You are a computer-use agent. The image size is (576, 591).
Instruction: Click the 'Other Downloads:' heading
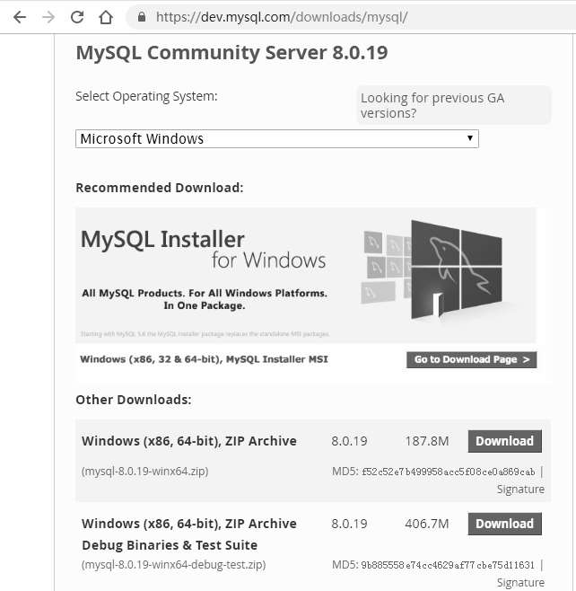(134, 400)
